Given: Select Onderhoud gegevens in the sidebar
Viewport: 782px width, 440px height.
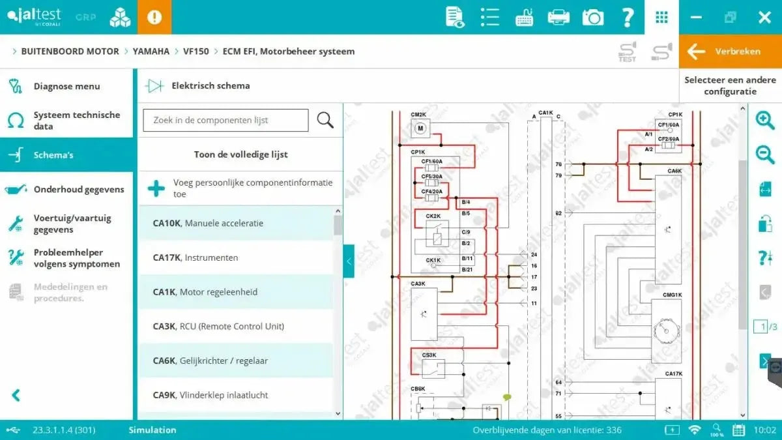Looking at the screenshot, I should [x=78, y=189].
